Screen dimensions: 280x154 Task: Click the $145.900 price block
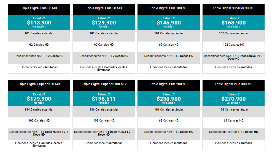pyautogui.click(x=169, y=23)
